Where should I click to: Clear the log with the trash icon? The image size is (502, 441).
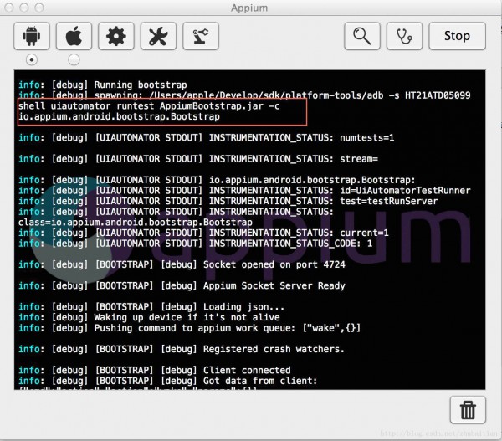(468, 410)
